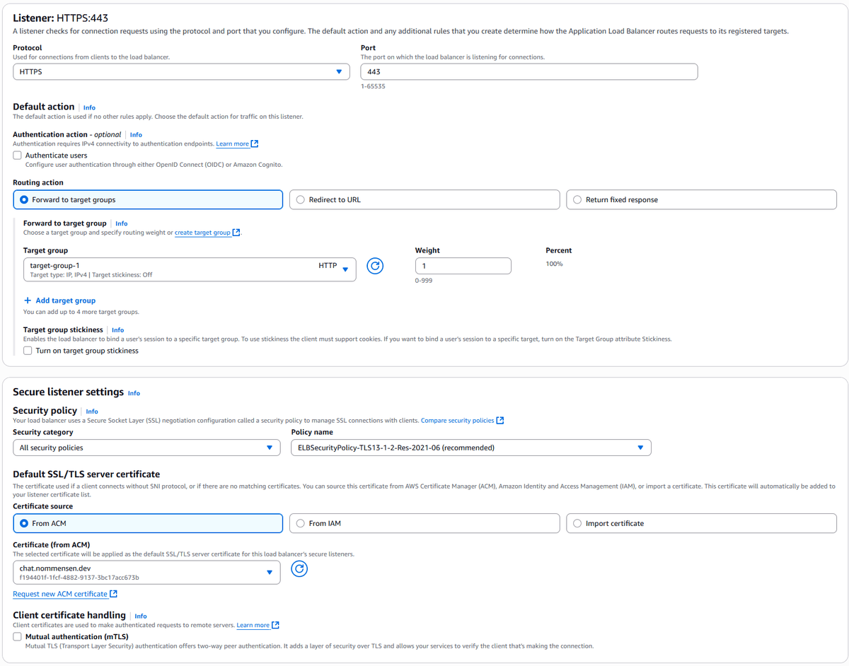This screenshot has height=666, width=849.
Task: Open the Protocol HTTPS dropdown
Action: [x=181, y=71]
